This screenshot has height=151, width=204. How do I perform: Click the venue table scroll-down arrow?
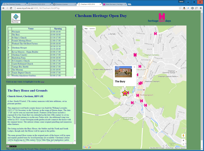tap(75, 75)
